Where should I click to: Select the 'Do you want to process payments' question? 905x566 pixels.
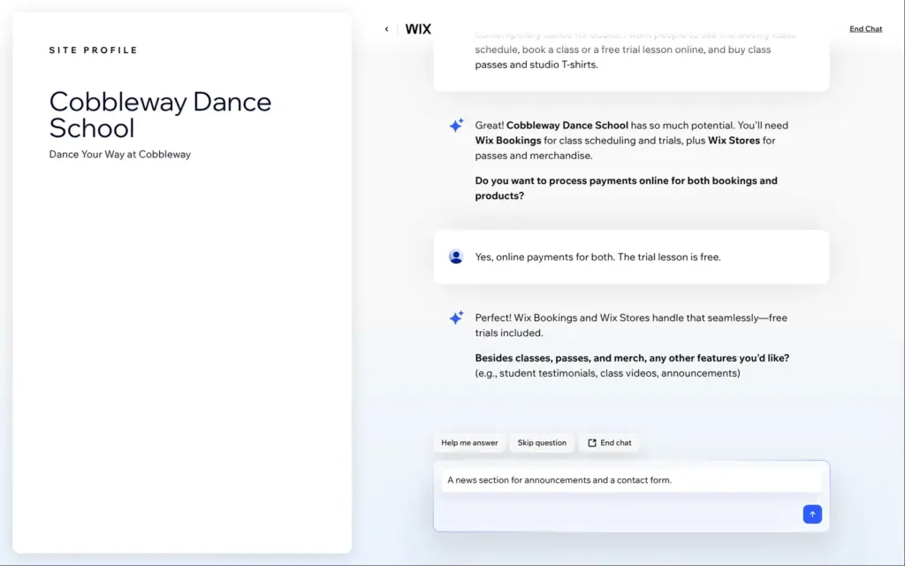[627, 188]
